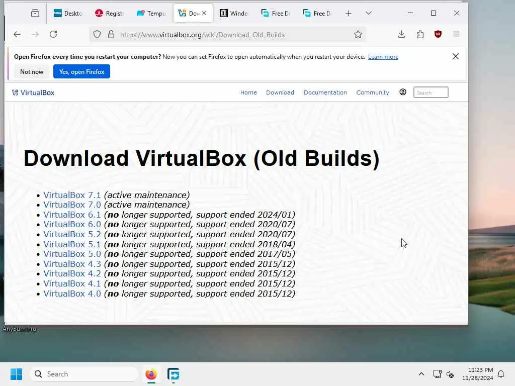Open the tracking protection shield icon

click(x=97, y=35)
